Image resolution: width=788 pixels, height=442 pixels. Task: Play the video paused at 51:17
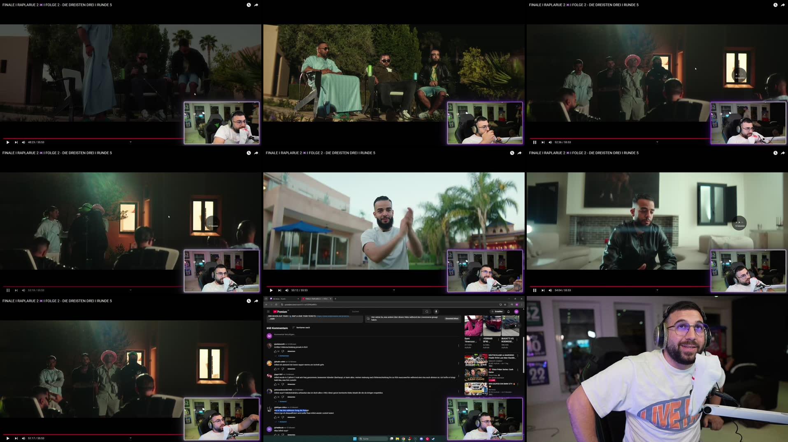8,438
